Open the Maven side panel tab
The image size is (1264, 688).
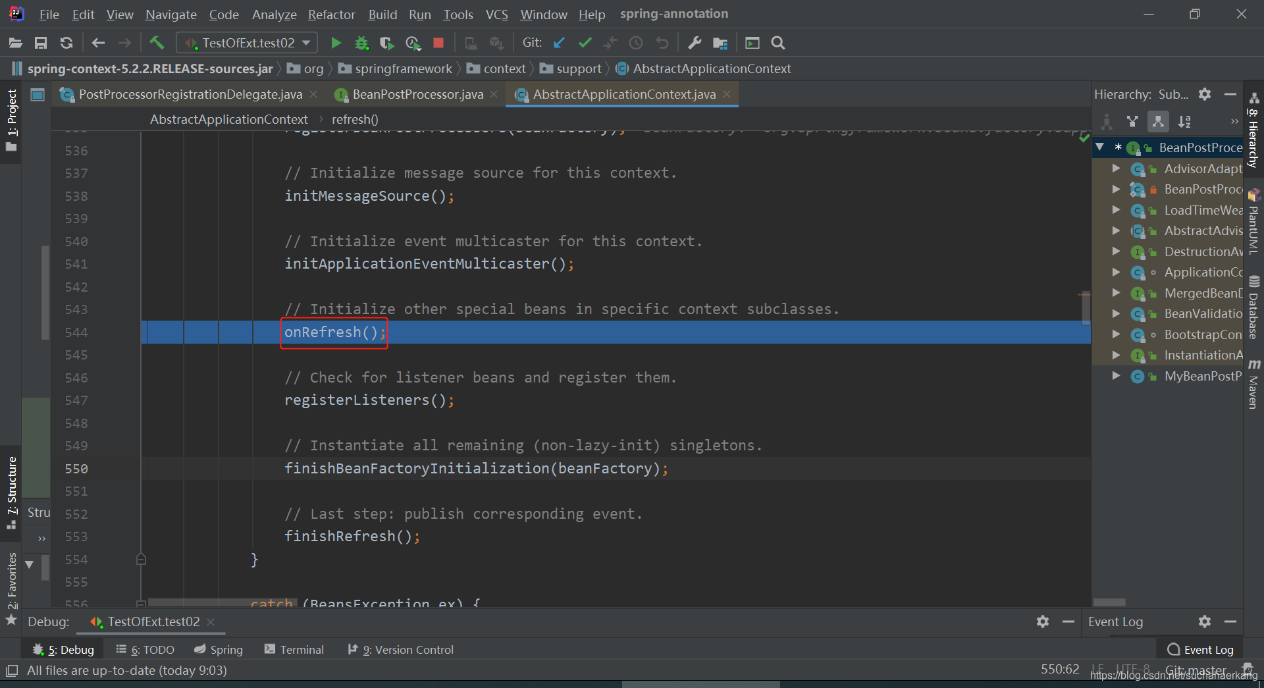pyautogui.click(x=1253, y=385)
